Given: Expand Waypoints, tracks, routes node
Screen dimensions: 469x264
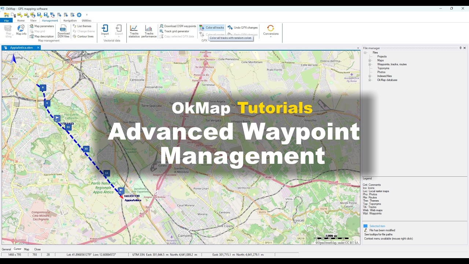Looking at the screenshot, I should coord(370,65).
